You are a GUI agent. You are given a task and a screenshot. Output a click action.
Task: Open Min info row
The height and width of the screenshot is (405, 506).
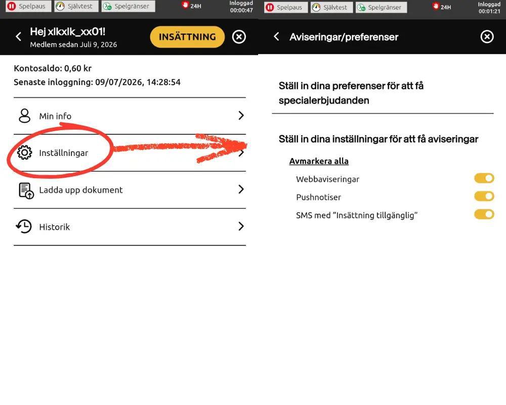130,115
